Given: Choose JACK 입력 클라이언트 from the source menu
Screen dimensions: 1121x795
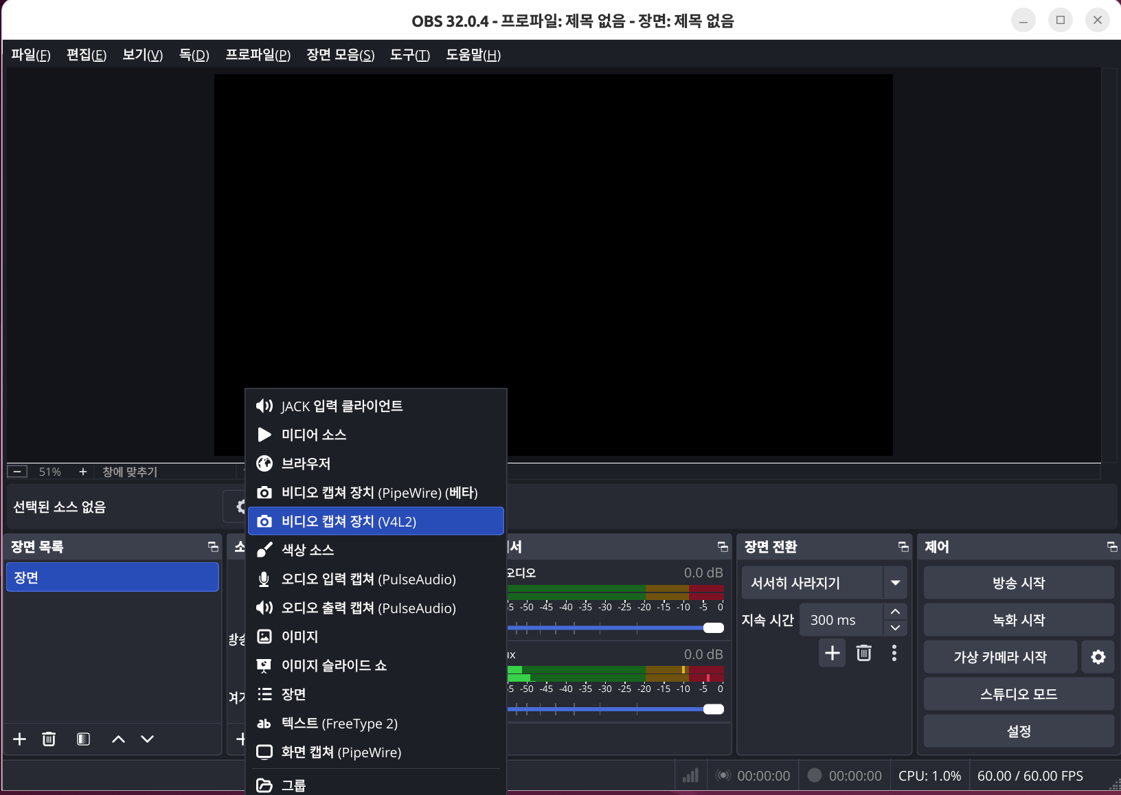Looking at the screenshot, I should (376, 406).
